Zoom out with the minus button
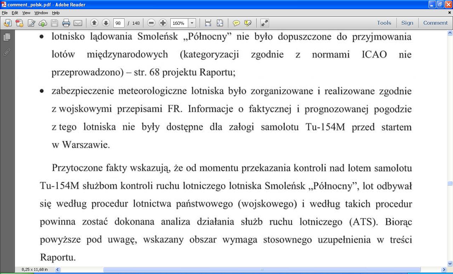This screenshot has height=274, width=453. point(151,23)
